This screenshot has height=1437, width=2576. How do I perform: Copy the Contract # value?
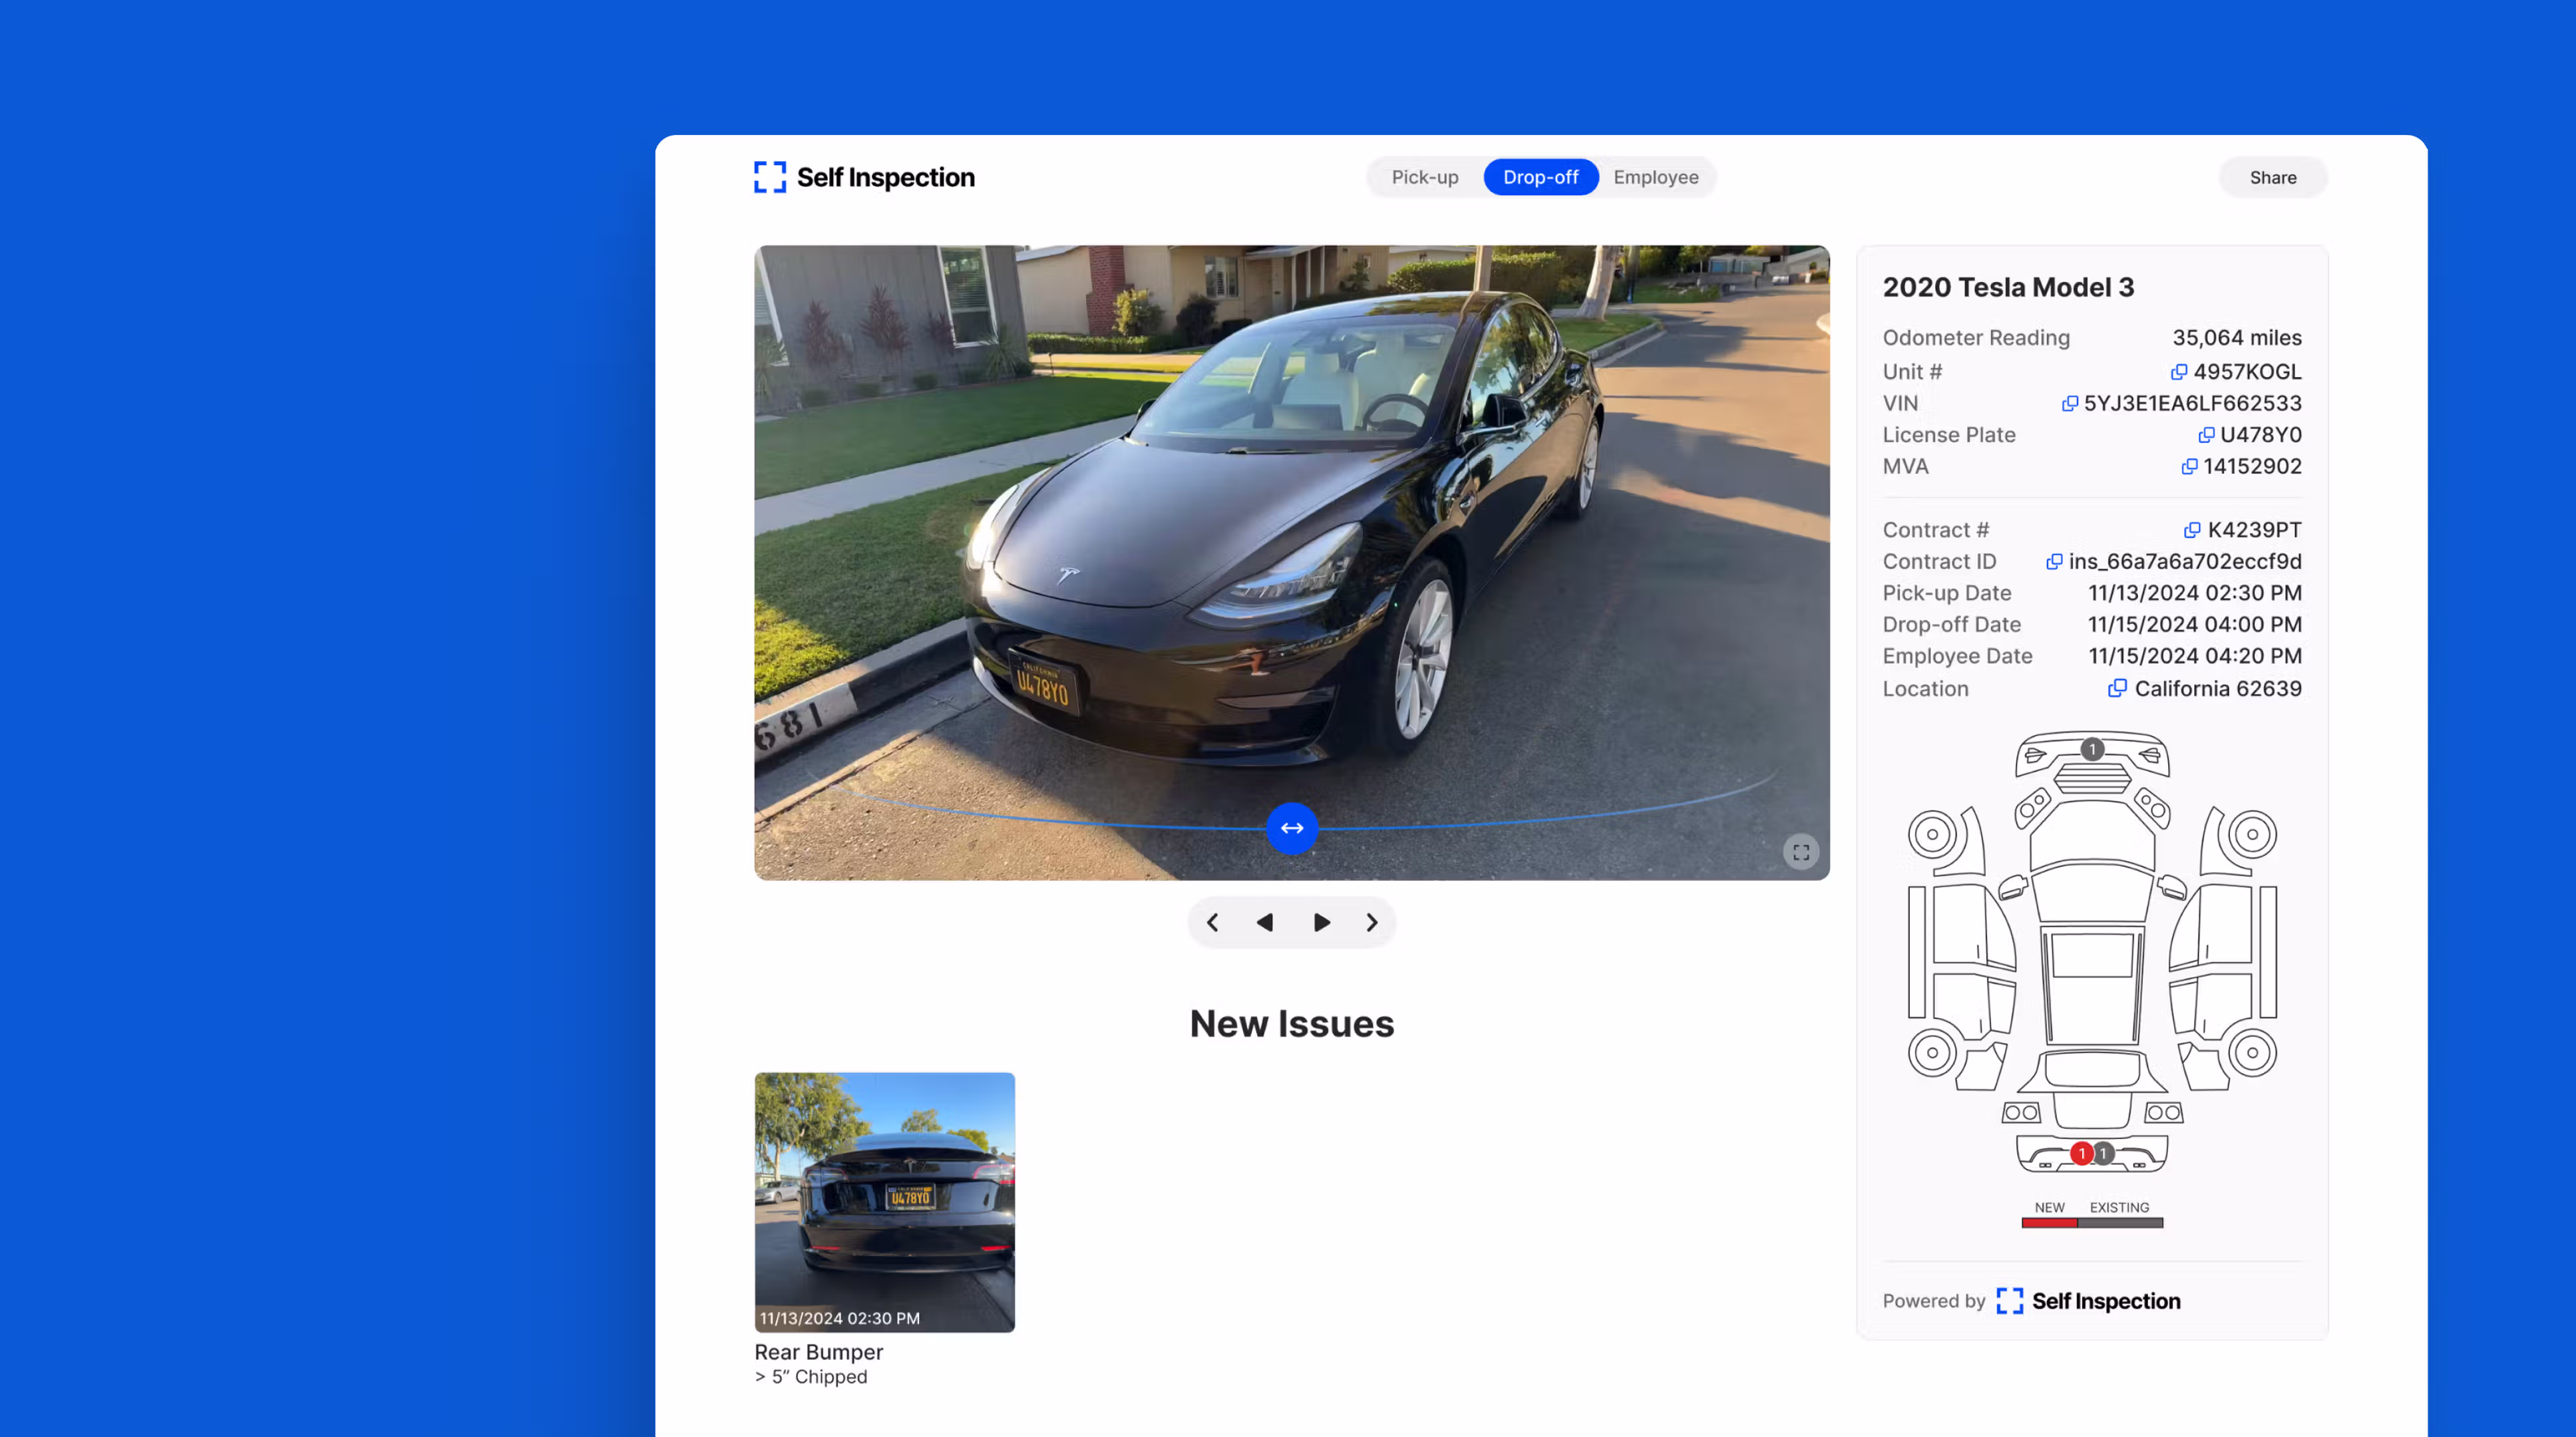pos(2191,530)
